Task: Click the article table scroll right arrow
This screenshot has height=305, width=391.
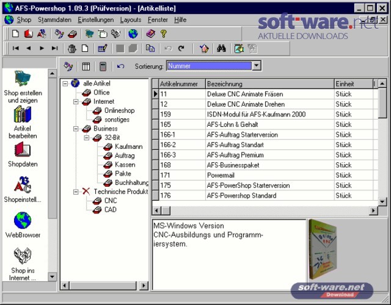Action: (373, 210)
